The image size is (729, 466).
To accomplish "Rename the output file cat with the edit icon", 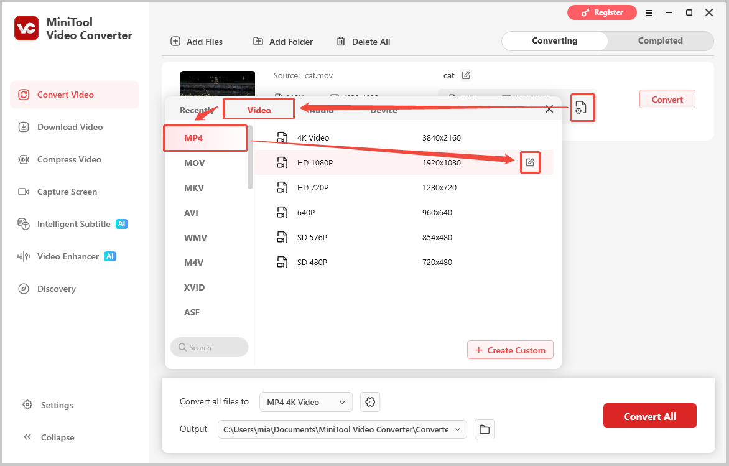I will click(466, 75).
